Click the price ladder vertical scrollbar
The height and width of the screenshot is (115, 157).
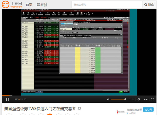pyautogui.click(x=122, y=60)
